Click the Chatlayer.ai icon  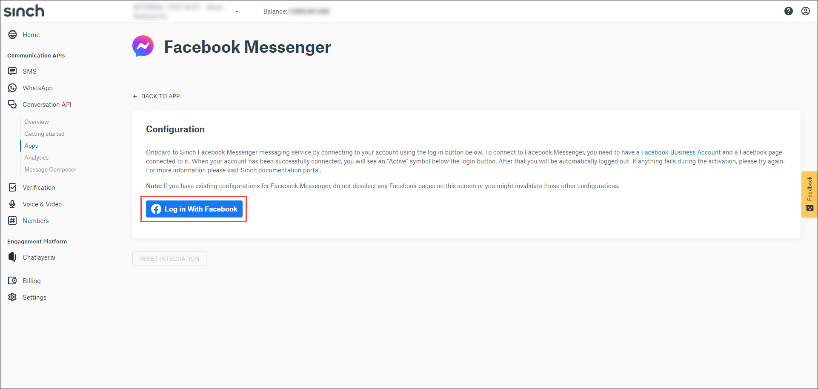click(x=12, y=257)
